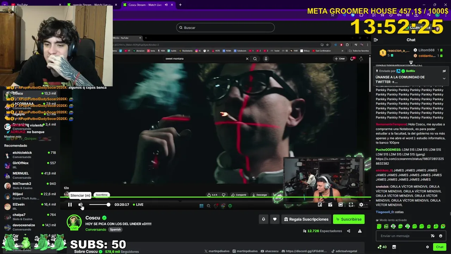Open the Conversando category link

tap(96, 230)
